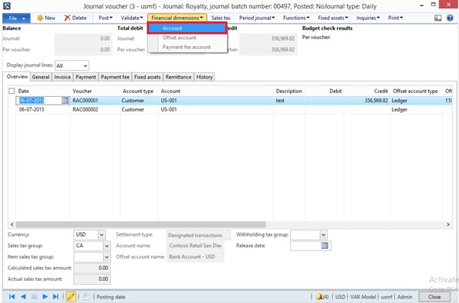Viewport: 459px width, 303px height.
Task: Expand the Functions menu
Action: click(x=296, y=18)
